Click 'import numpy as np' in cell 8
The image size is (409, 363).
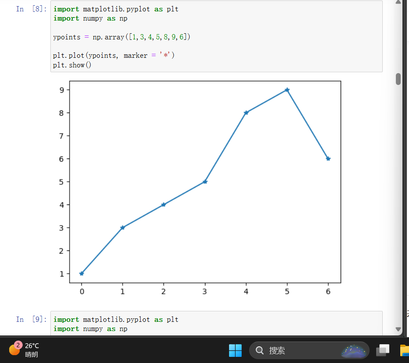pyautogui.click(x=90, y=18)
